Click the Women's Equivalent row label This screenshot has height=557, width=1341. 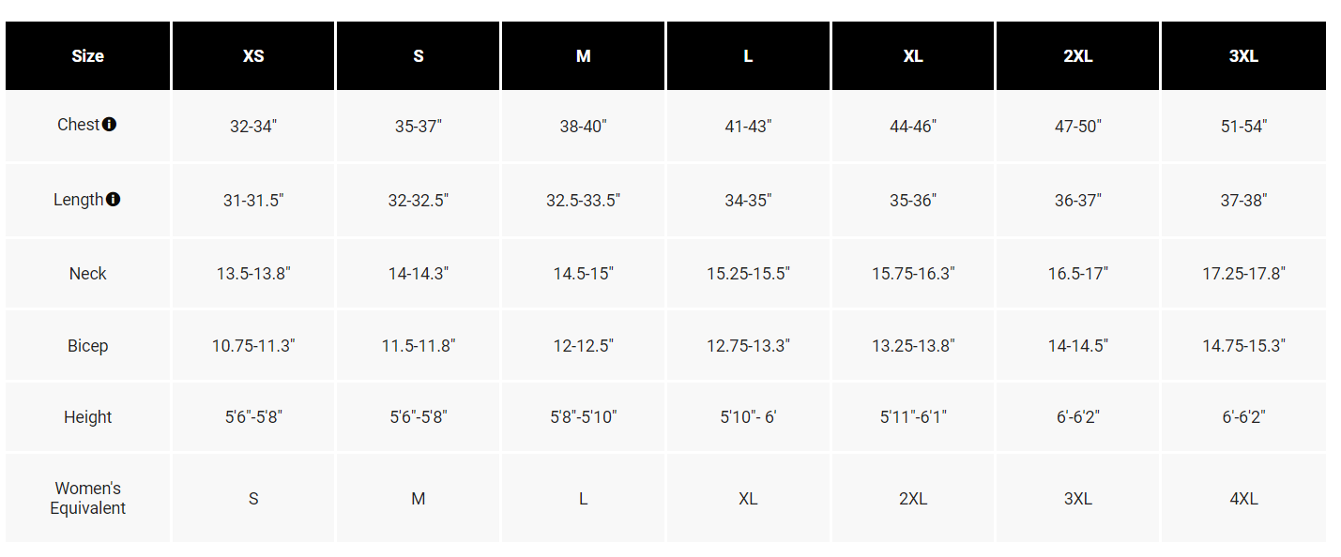(87, 498)
